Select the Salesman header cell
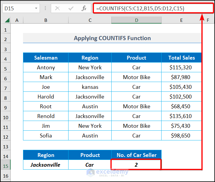215x182 pixels. pyautogui.click(x=46, y=58)
